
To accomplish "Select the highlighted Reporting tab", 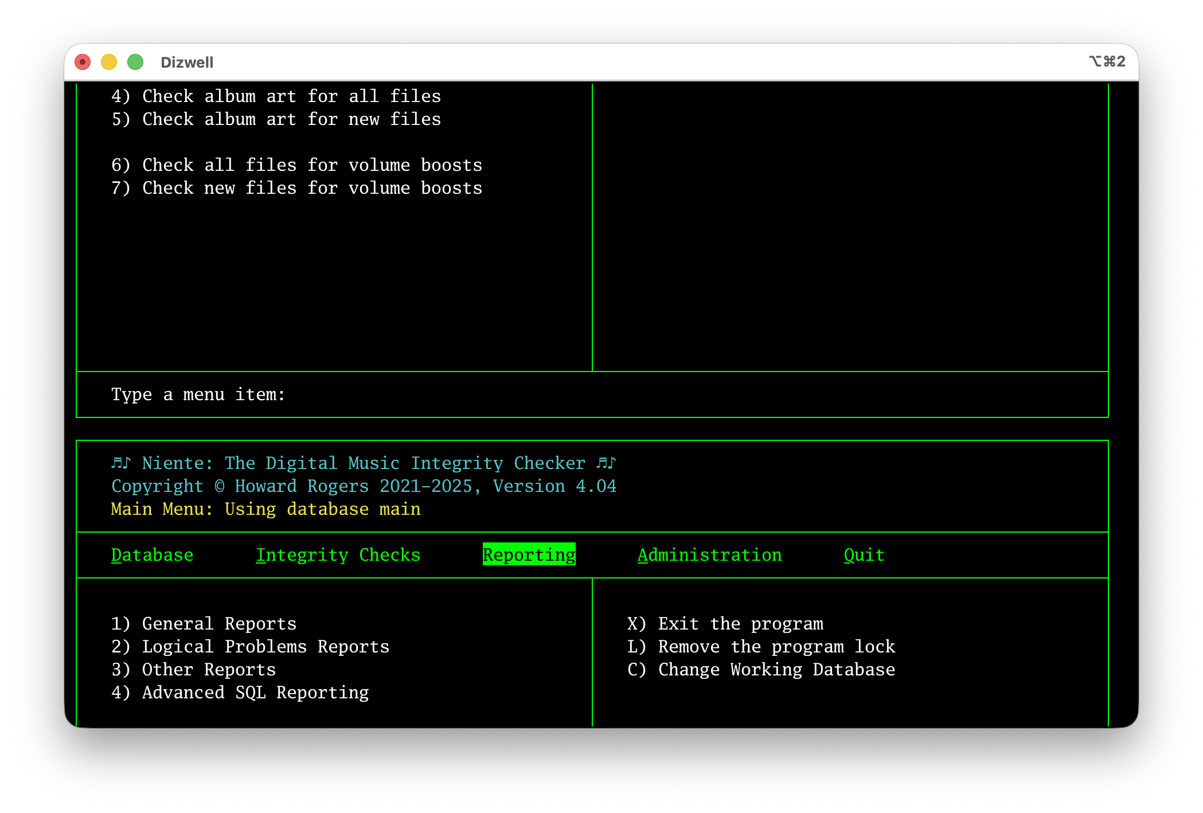I will pos(529,555).
